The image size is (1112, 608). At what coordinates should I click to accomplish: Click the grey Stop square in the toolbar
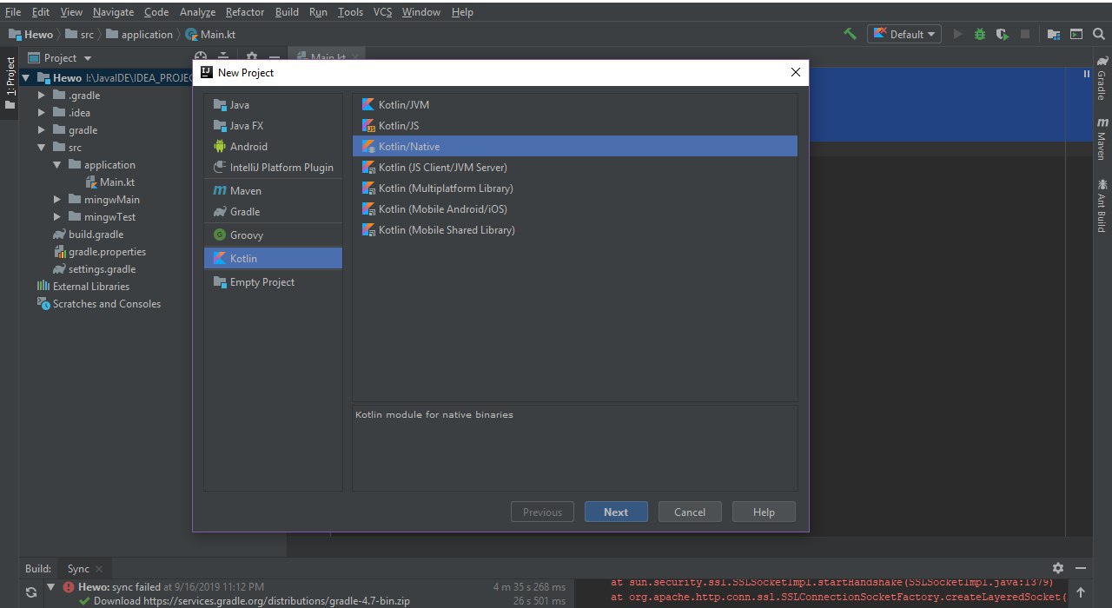pos(1025,34)
